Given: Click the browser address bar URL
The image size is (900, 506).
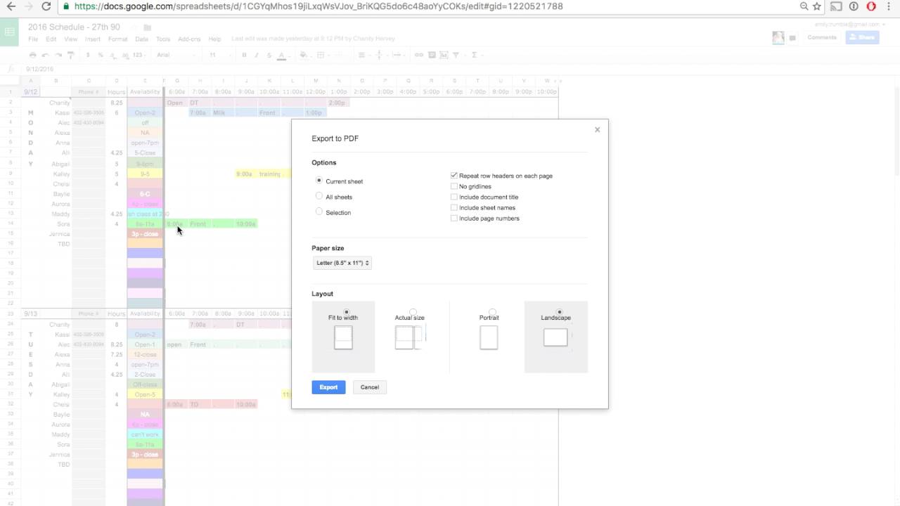Looking at the screenshot, I should pos(318,6).
